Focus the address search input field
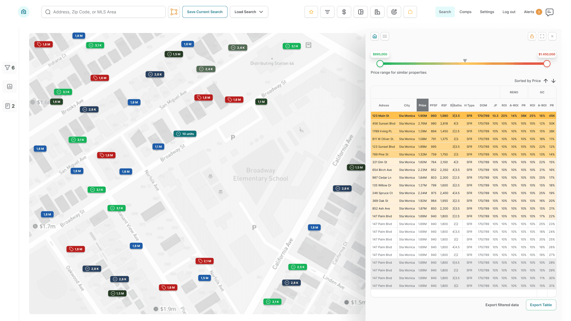Image resolution: width=571 pixels, height=321 pixels. [x=103, y=12]
